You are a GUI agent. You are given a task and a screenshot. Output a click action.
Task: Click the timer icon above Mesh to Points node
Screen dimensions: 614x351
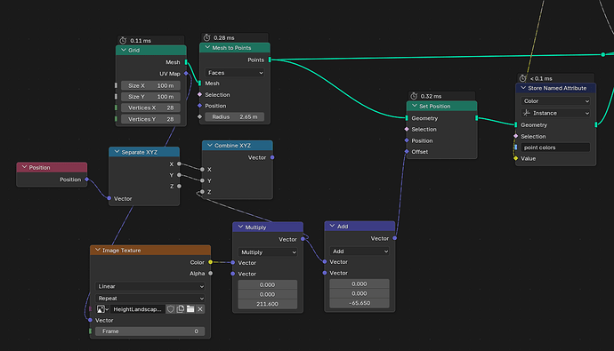(x=206, y=37)
